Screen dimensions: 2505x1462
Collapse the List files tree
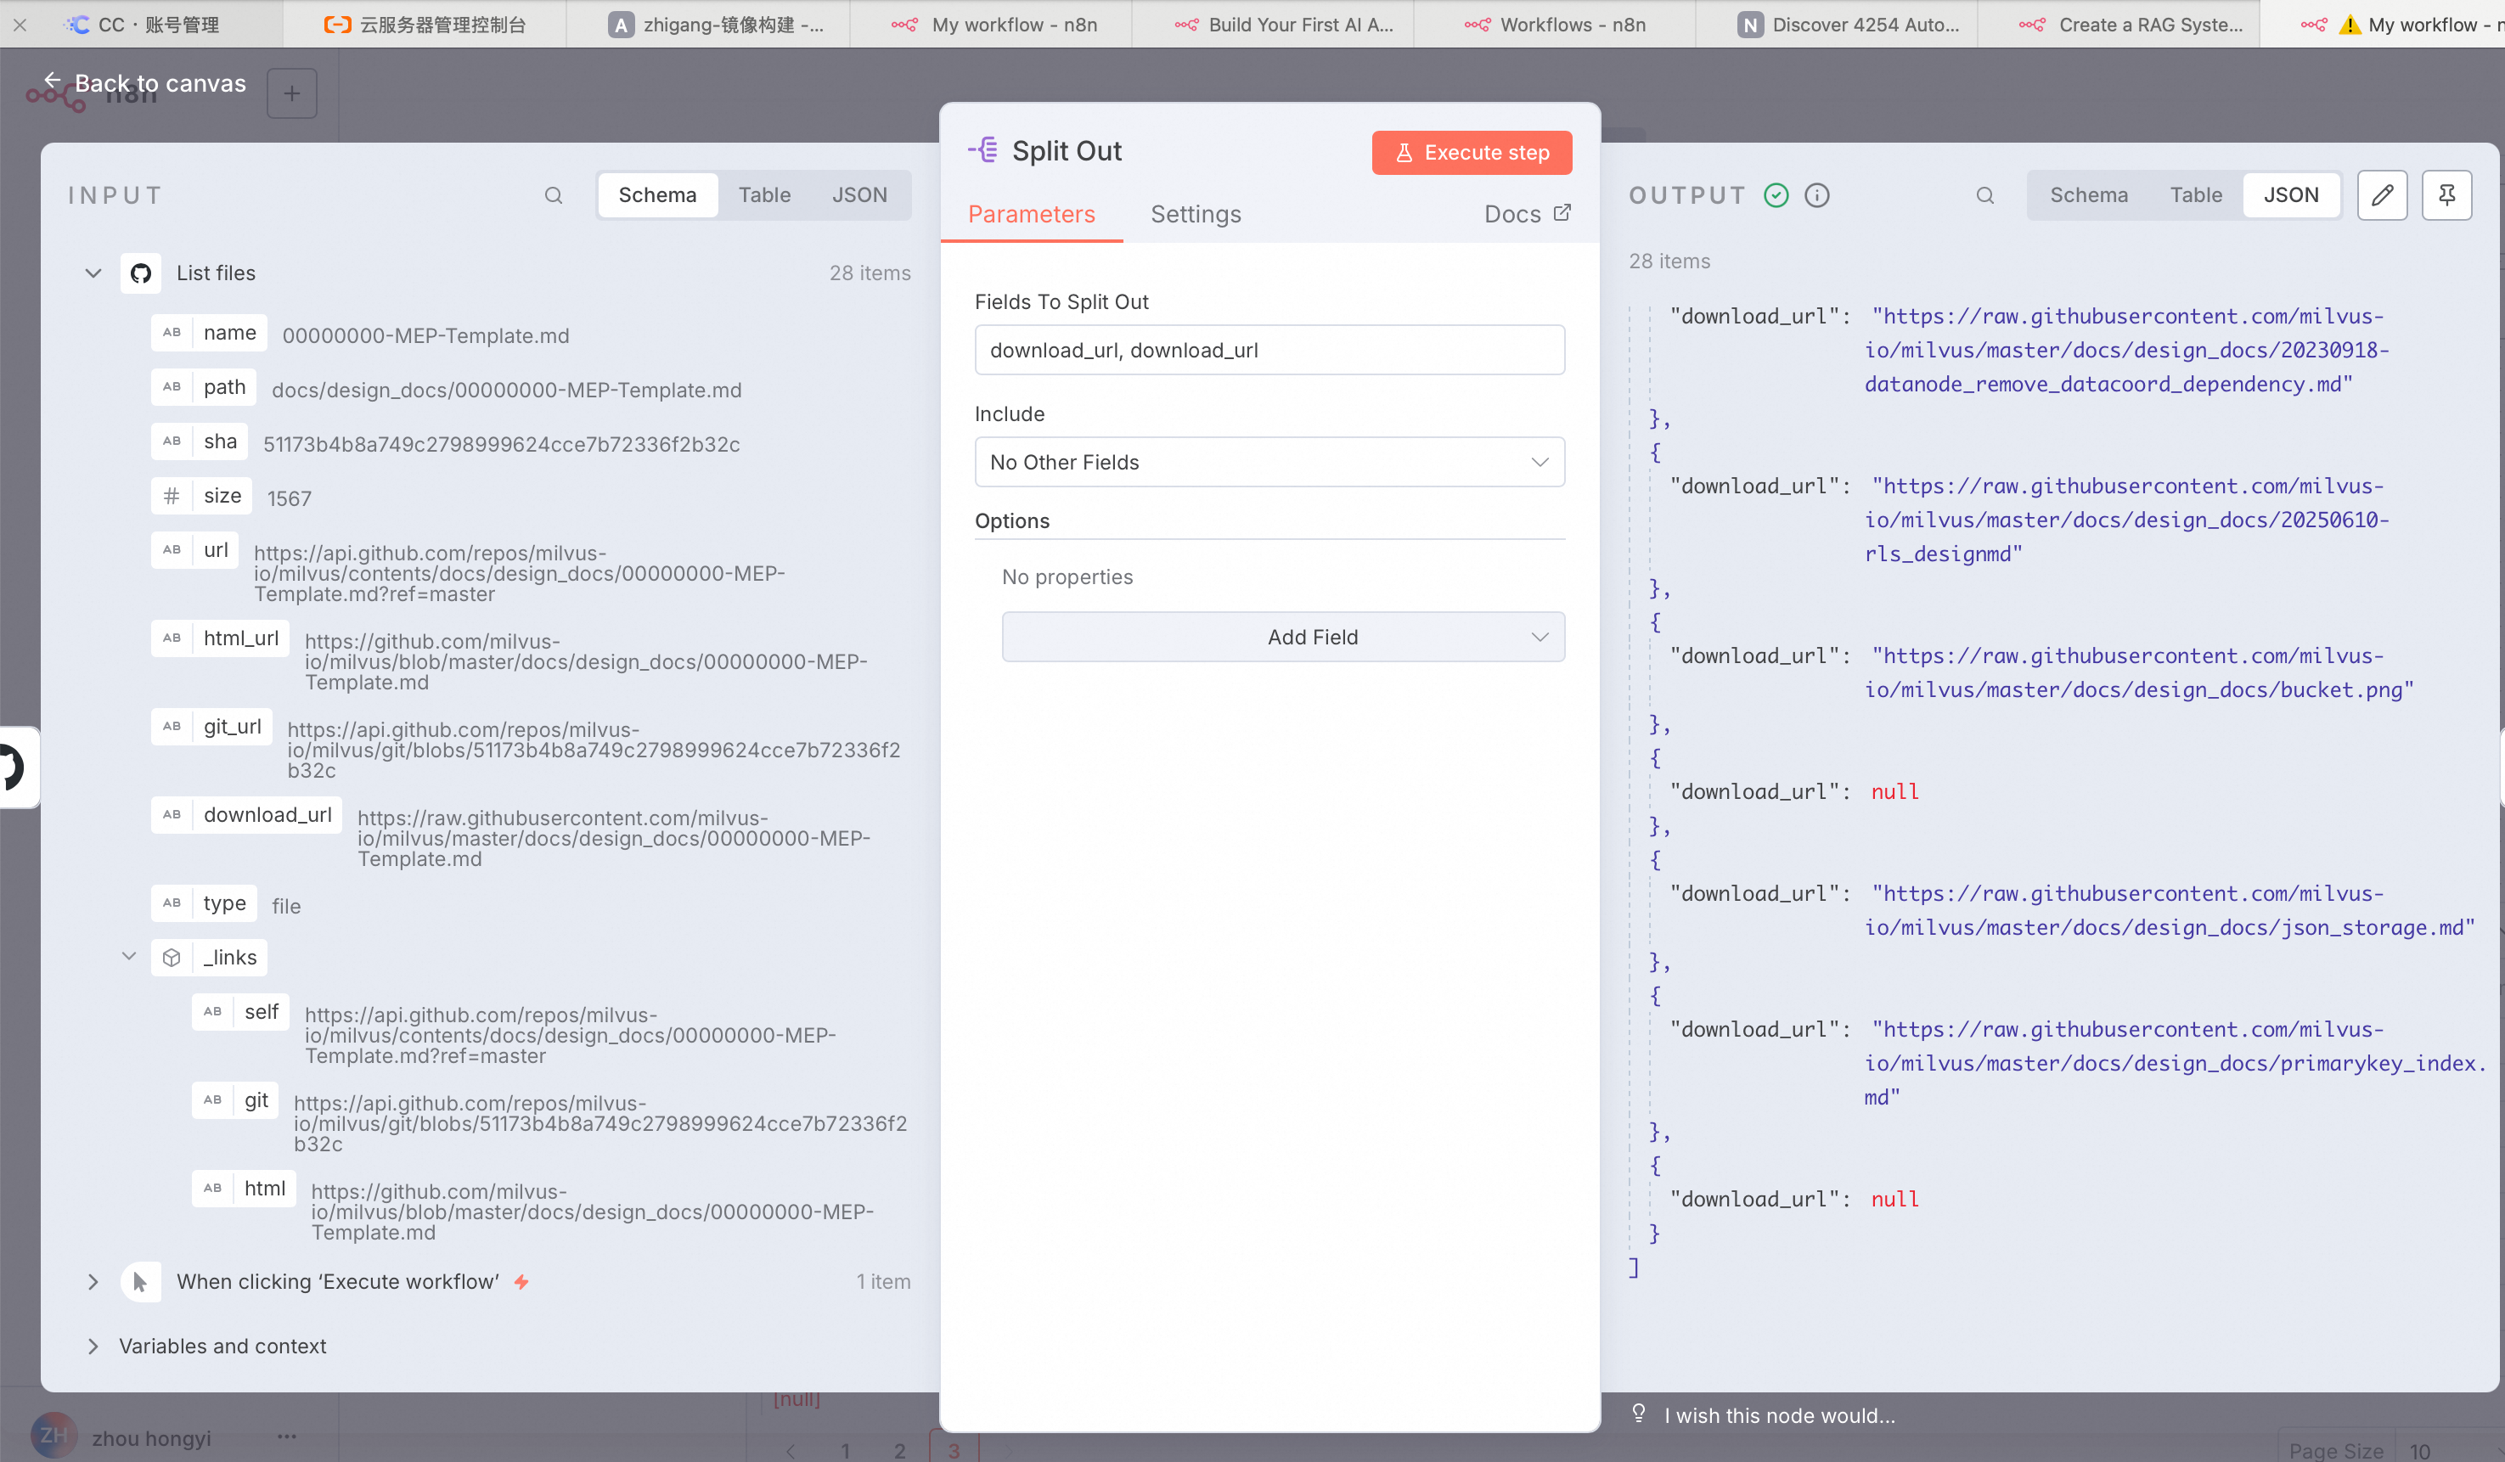click(93, 273)
